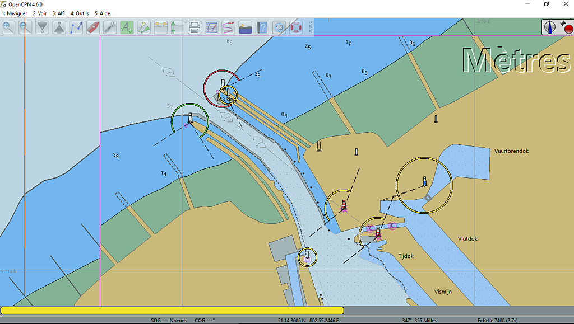
Task: Click the SOG Noeuds status field
Action: 169,320
